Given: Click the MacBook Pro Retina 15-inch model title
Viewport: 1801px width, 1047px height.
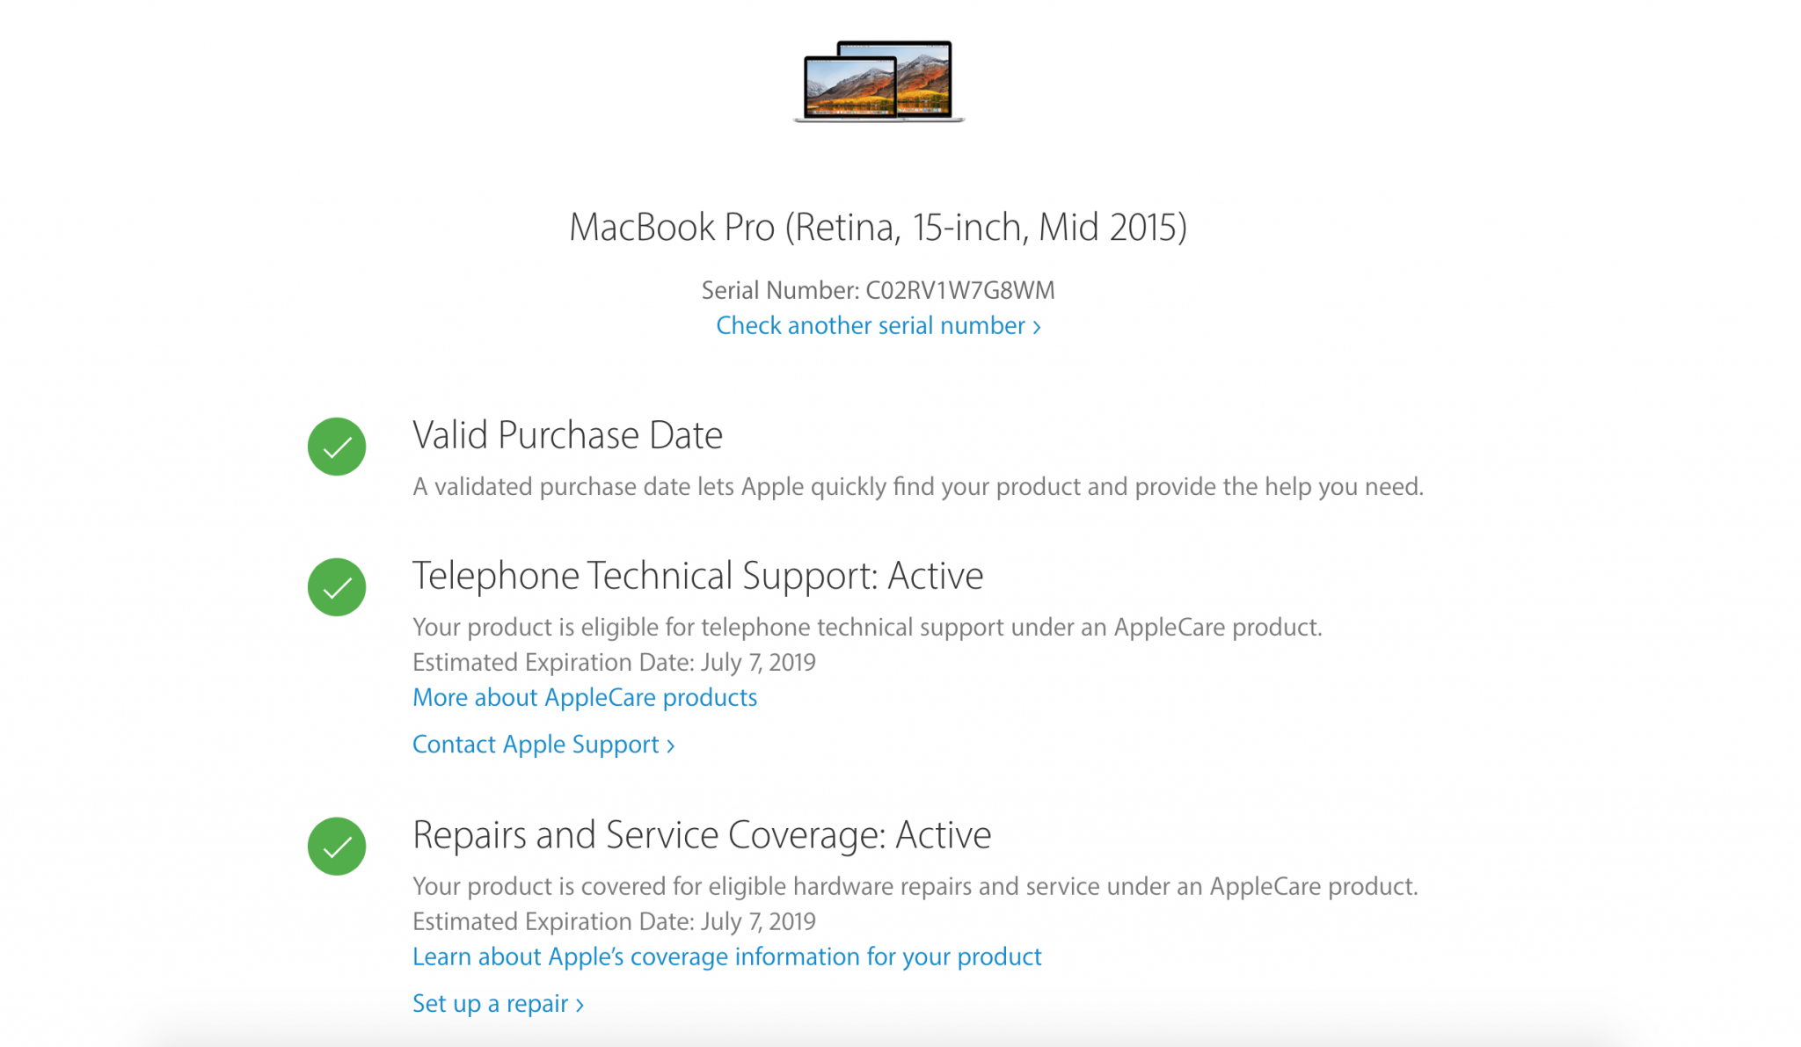Looking at the screenshot, I should point(879,228).
